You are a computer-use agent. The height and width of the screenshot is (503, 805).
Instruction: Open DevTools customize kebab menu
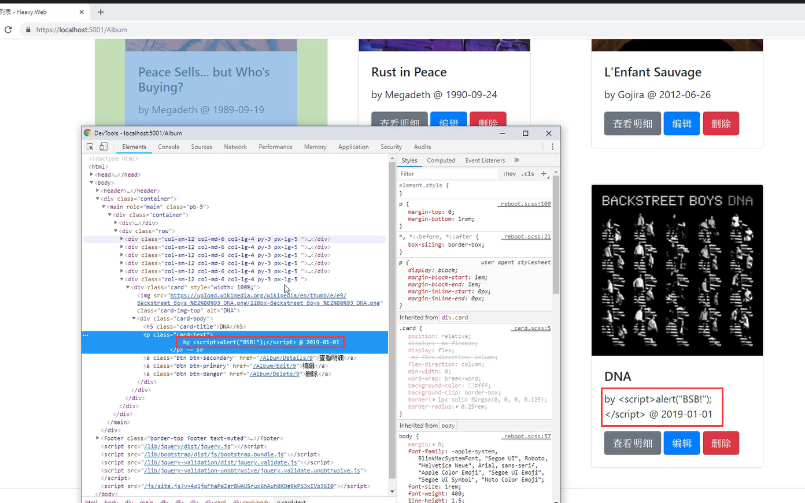pyautogui.click(x=552, y=147)
